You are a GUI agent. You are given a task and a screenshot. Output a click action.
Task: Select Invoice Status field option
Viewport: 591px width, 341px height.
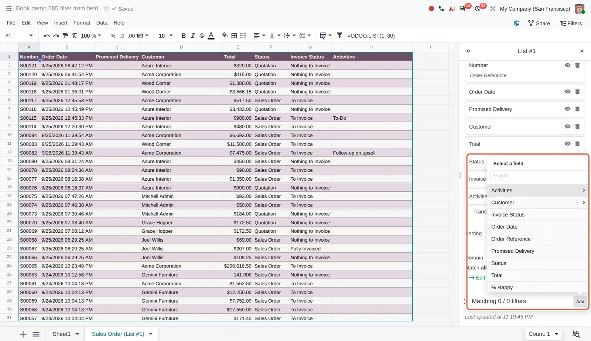(537, 215)
